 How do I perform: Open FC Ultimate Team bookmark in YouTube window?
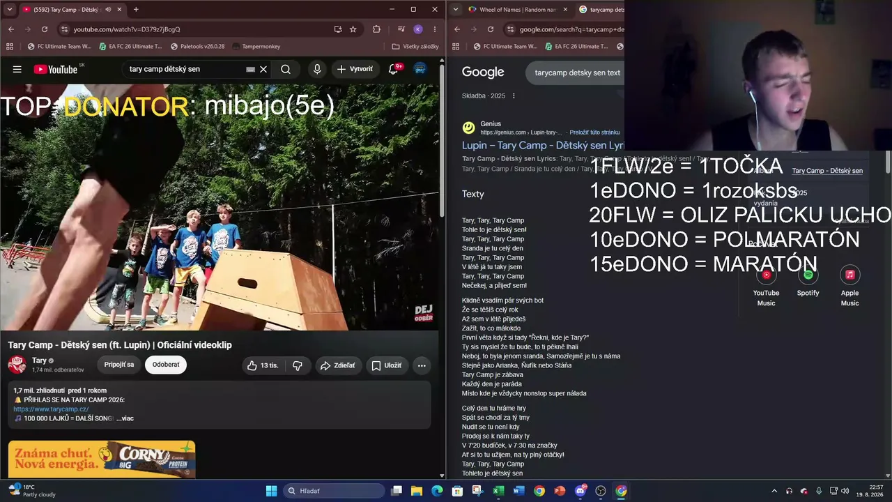pyautogui.click(x=59, y=47)
